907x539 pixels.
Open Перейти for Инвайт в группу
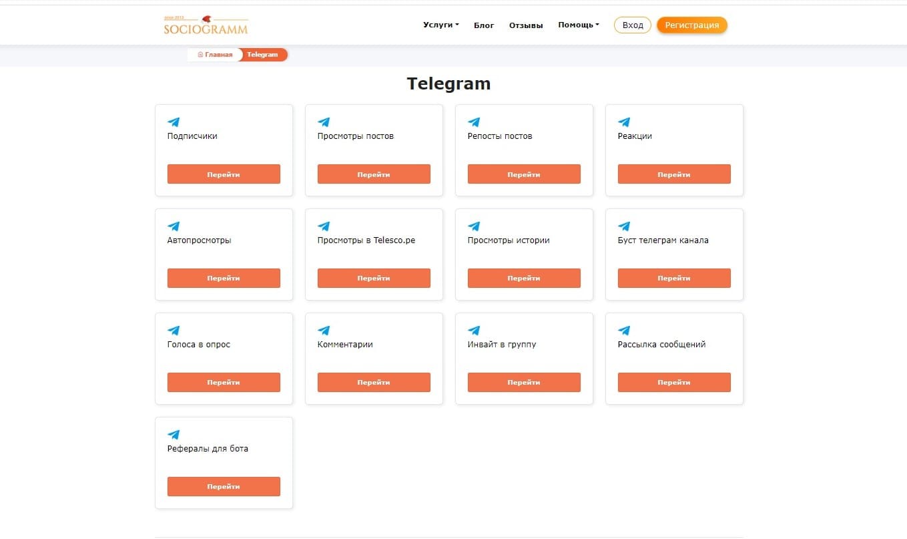point(524,383)
